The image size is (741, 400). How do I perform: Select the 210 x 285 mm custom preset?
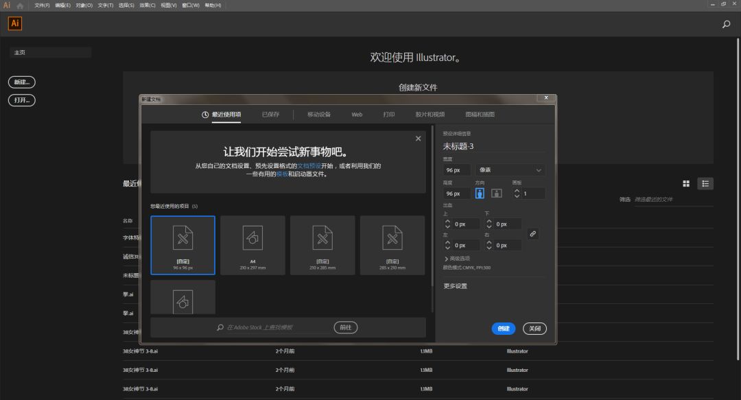[x=322, y=245]
